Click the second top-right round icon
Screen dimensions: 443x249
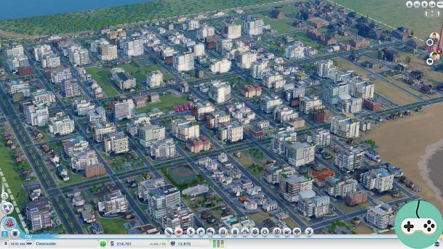pyautogui.click(x=417, y=4)
